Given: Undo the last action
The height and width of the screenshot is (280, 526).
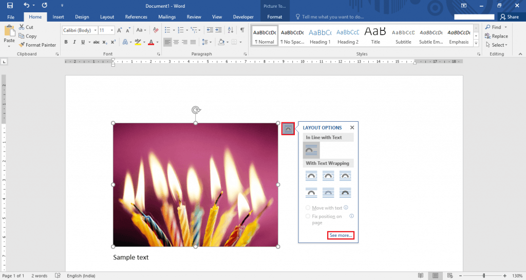Looking at the screenshot, I should (x=26, y=5).
